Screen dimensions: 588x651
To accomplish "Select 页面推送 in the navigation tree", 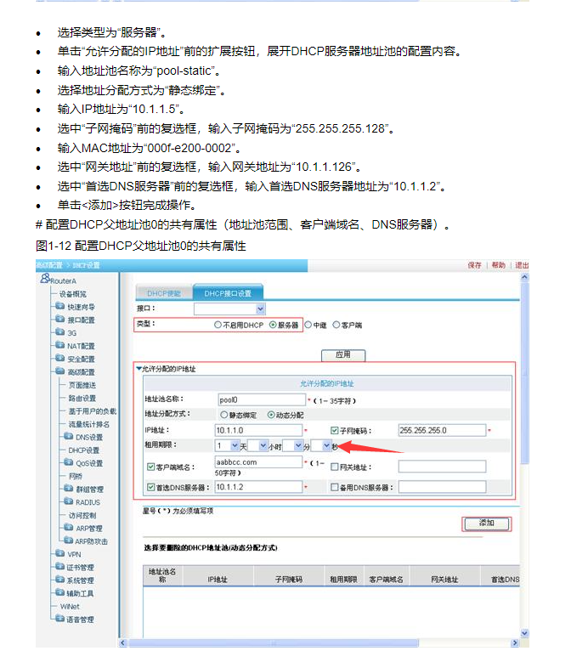I will point(82,385).
